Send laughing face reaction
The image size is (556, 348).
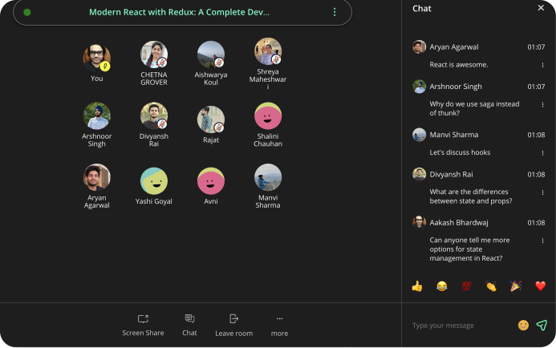click(x=441, y=286)
